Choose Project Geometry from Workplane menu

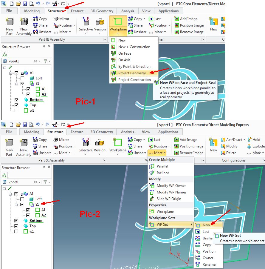134,73
